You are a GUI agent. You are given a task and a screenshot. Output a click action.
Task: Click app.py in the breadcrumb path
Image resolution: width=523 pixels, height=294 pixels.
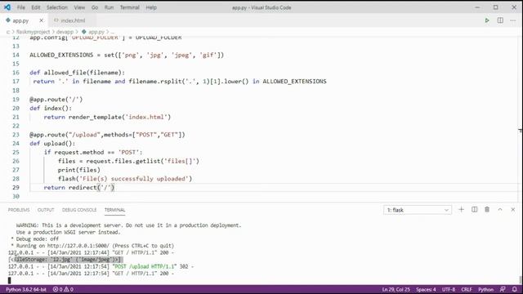tap(96, 32)
